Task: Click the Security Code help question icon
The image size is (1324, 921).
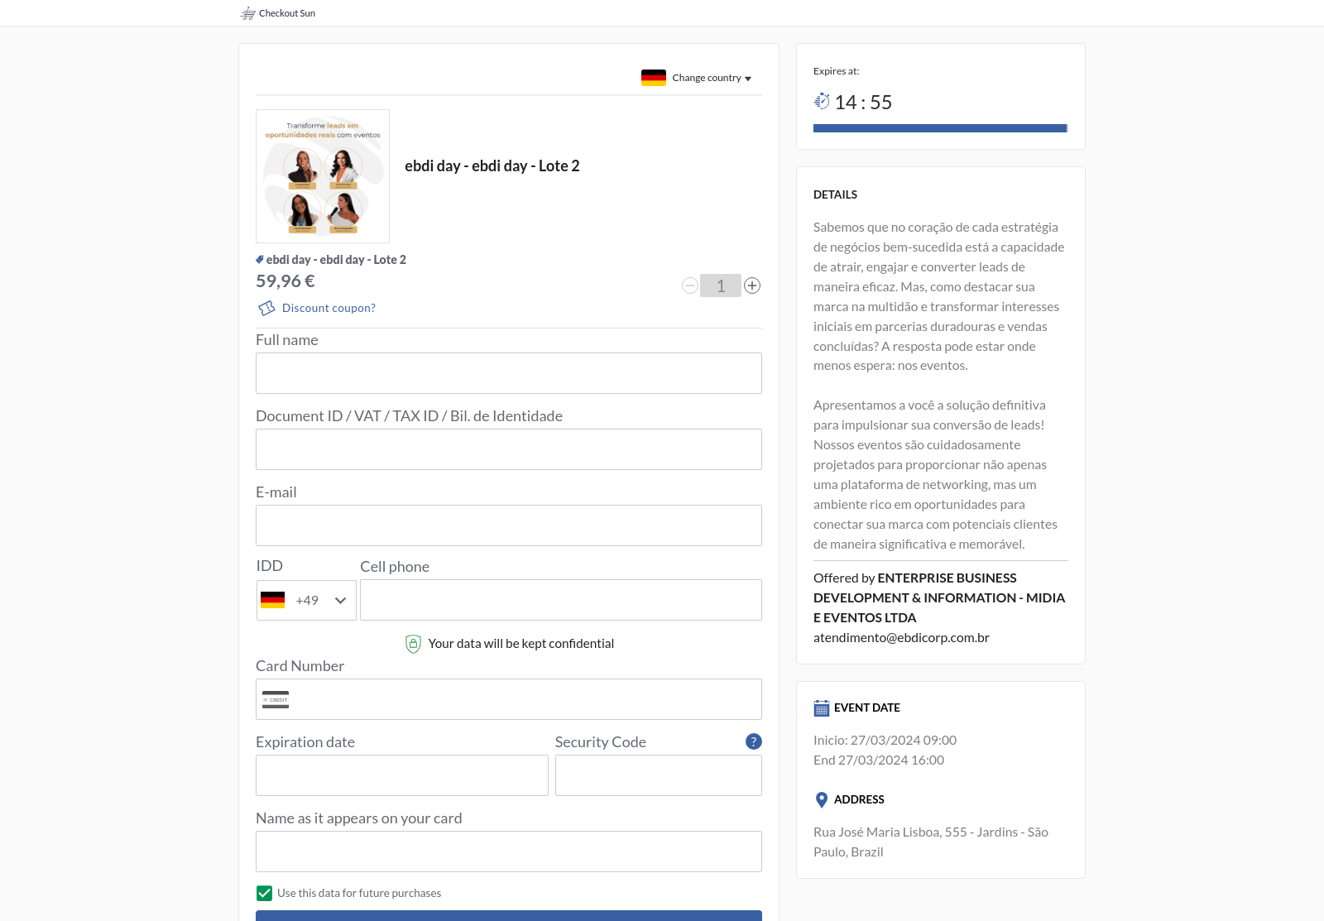Action: (753, 741)
